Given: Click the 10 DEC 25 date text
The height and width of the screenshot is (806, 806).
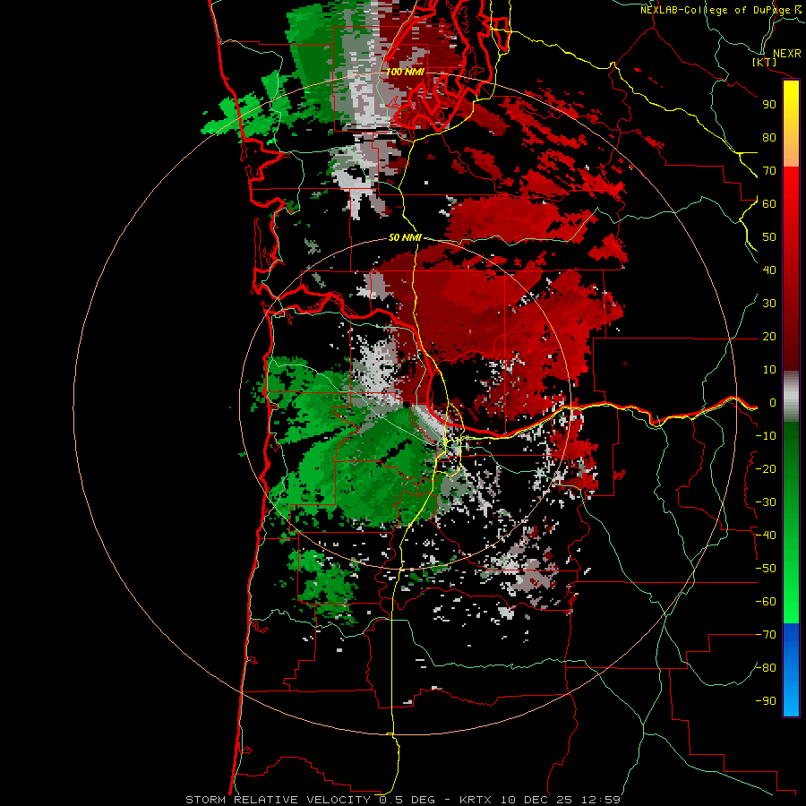Looking at the screenshot, I should pos(536,800).
